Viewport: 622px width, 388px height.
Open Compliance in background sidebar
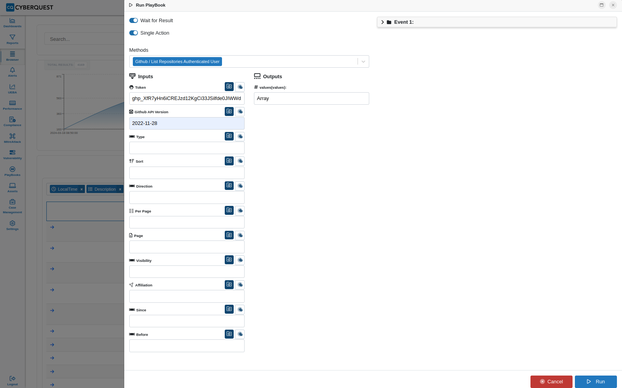(12, 121)
